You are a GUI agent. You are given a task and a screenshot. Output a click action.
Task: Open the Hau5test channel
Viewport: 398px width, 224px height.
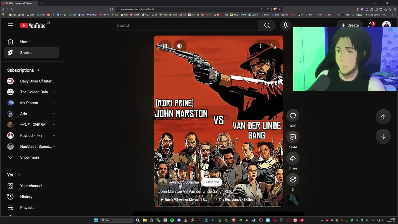click(x=31, y=147)
